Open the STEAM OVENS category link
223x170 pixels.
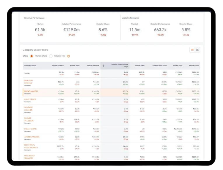point(31,128)
